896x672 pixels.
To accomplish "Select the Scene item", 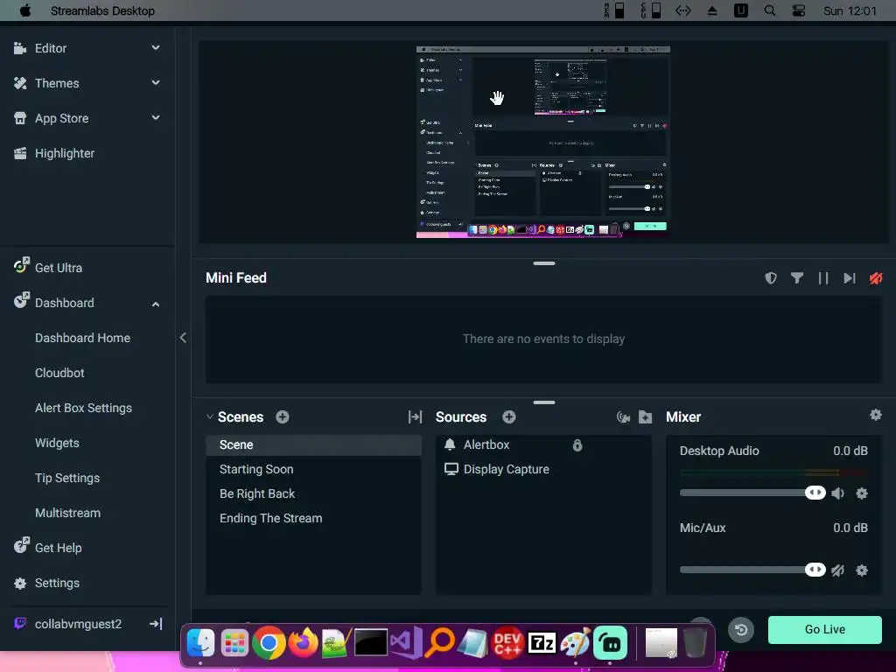I will pyautogui.click(x=314, y=444).
